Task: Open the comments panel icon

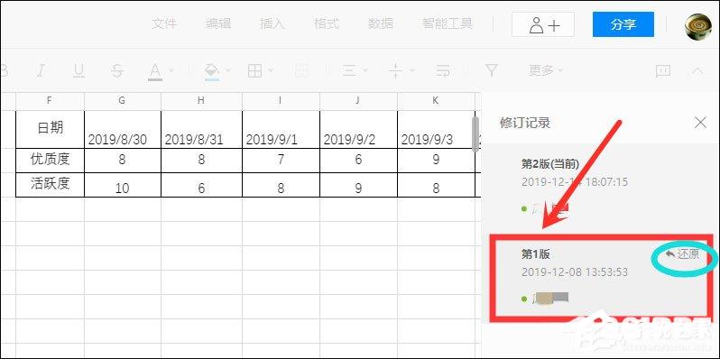Action: [663, 70]
